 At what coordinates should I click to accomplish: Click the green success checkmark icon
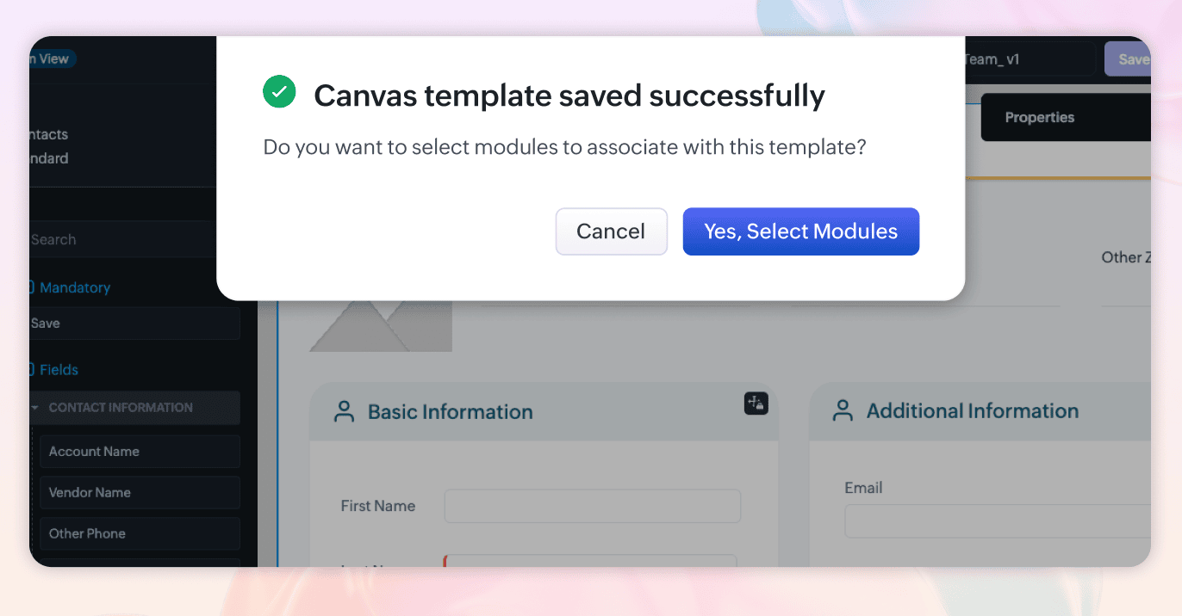(x=279, y=91)
